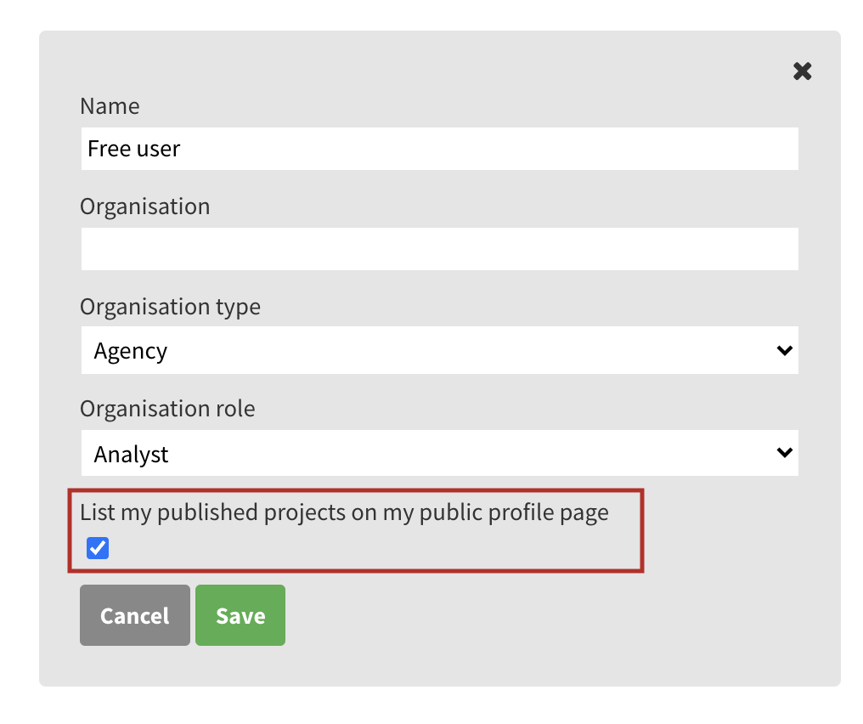Click into the Name text field
Viewport: 863px width, 724px height.
[439, 149]
